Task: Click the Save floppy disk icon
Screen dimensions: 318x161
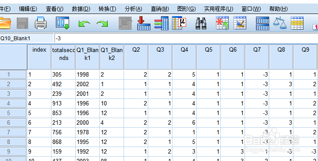Action: (22, 23)
